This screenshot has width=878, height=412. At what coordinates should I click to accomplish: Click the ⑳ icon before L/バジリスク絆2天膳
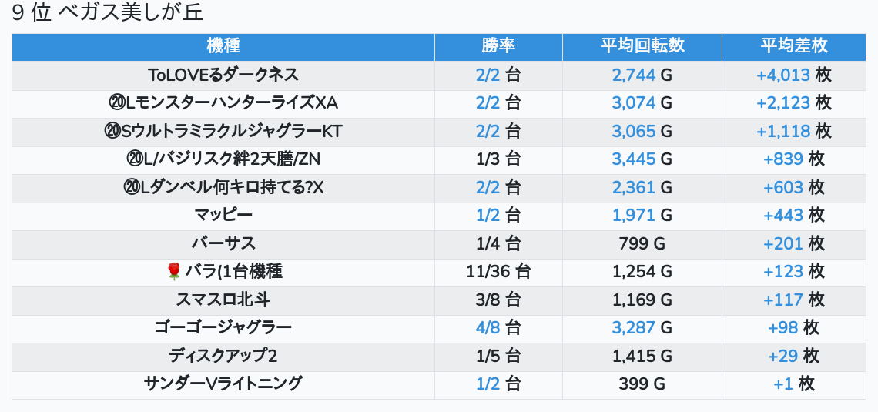[132, 159]
